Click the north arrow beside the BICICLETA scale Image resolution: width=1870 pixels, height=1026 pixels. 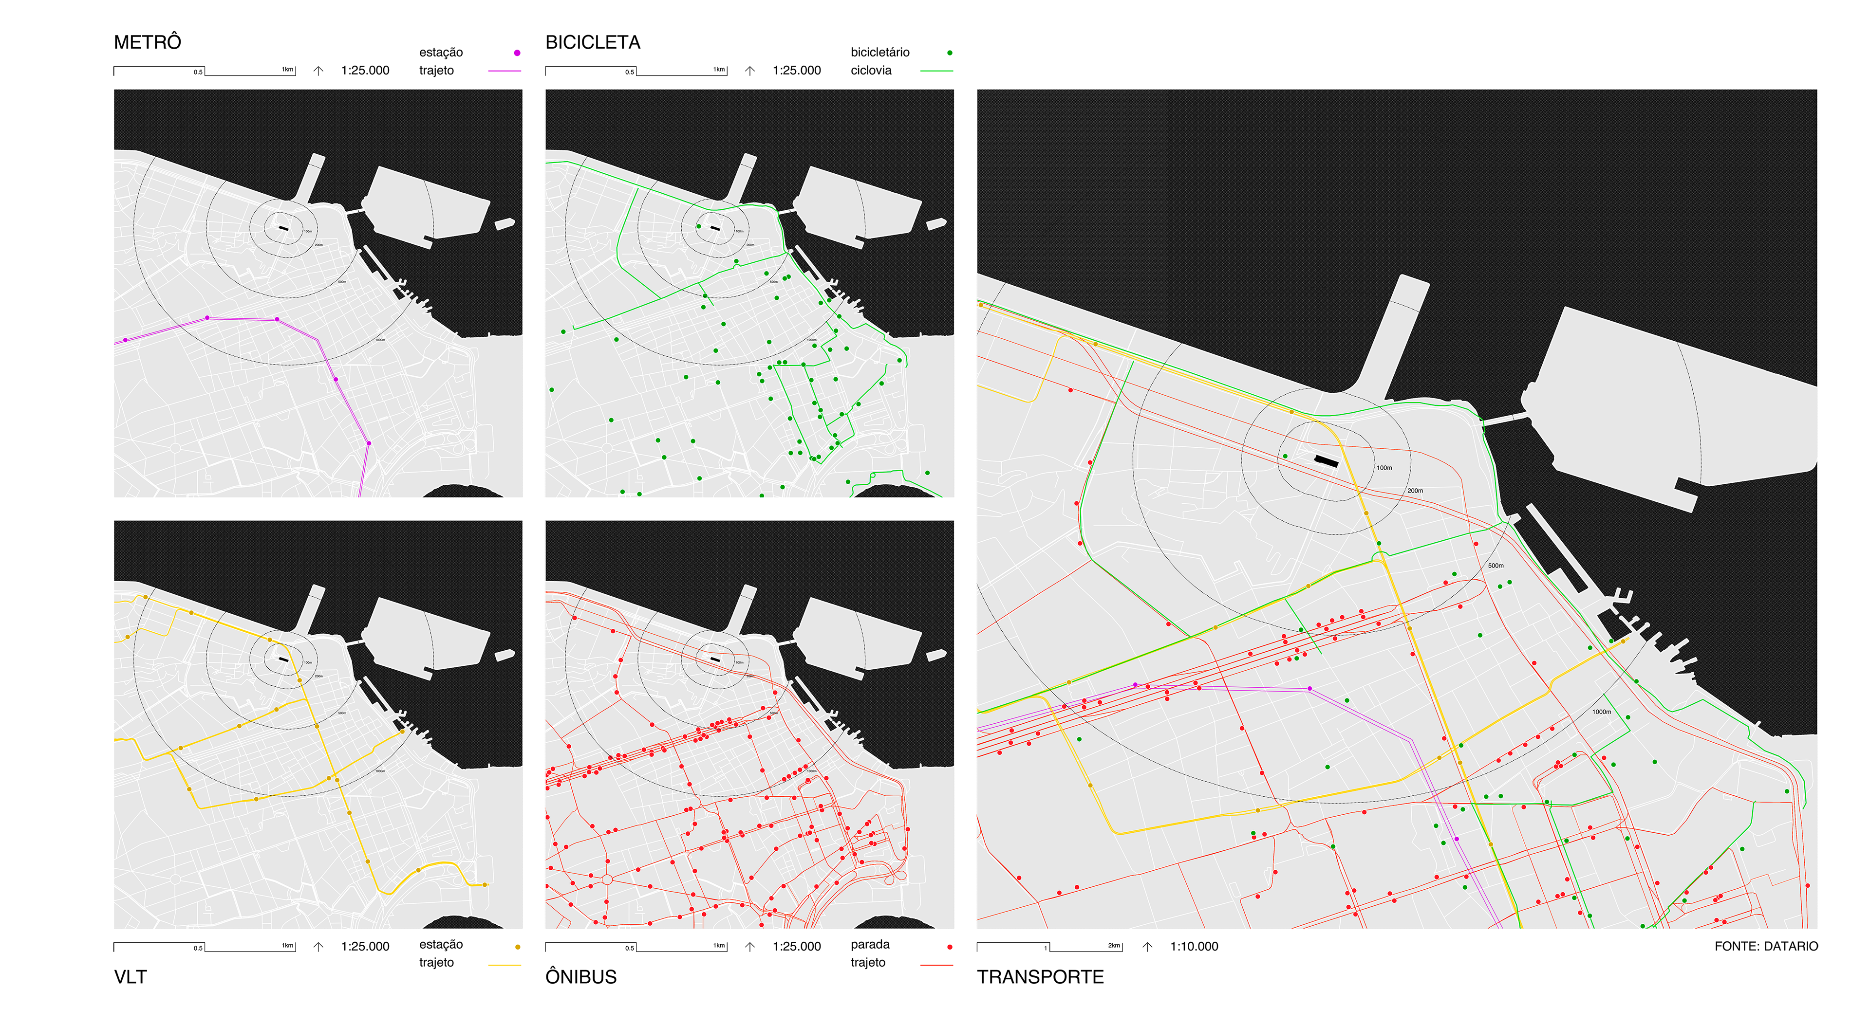750,71
